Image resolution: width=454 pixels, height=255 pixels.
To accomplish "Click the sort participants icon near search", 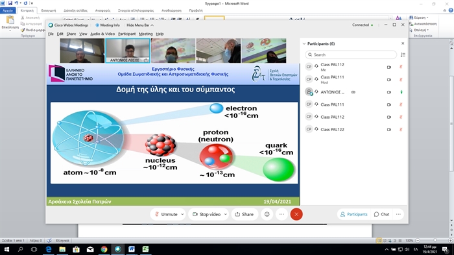I will [x=403, y=55].
